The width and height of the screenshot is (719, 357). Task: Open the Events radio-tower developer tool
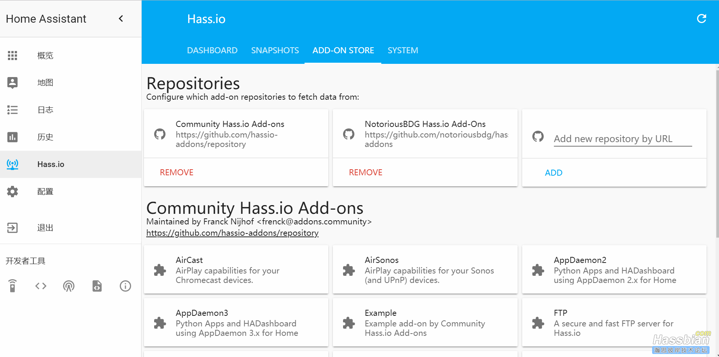(69, 286)
